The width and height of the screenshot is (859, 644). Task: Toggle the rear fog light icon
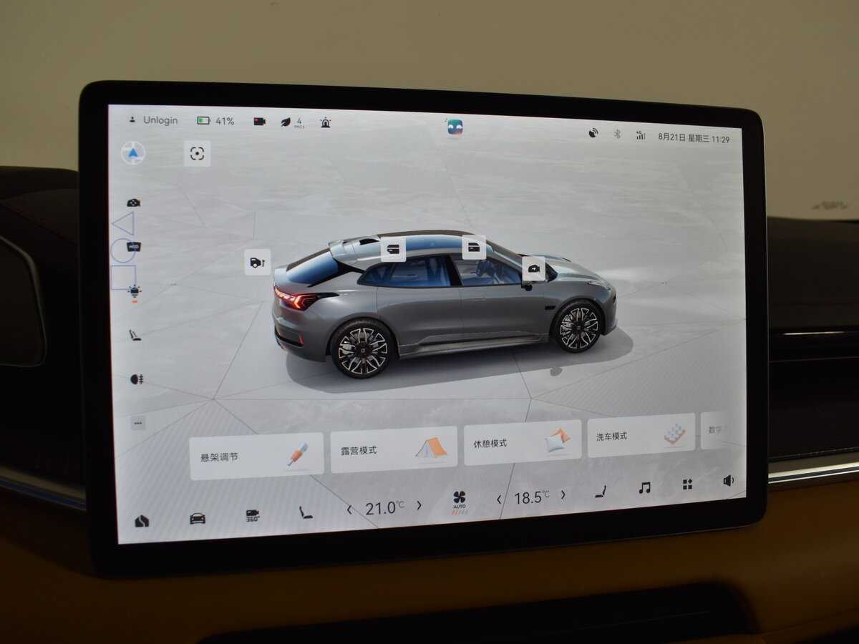pyautogui.click(x=136, y=379)
